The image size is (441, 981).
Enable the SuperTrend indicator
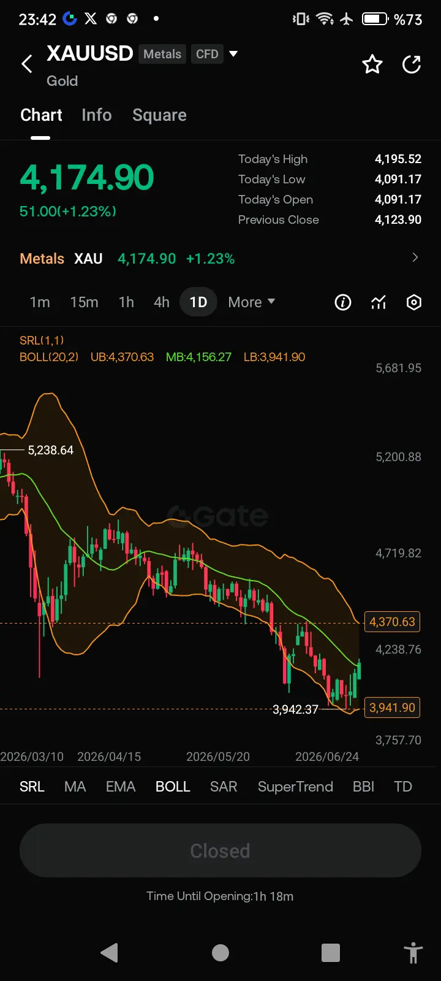pos(295,787)
